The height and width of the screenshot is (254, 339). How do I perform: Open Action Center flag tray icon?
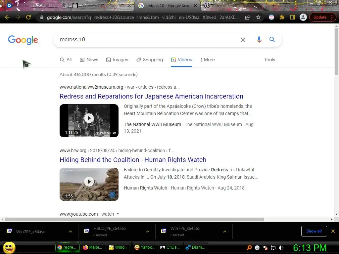click(265, 248)
